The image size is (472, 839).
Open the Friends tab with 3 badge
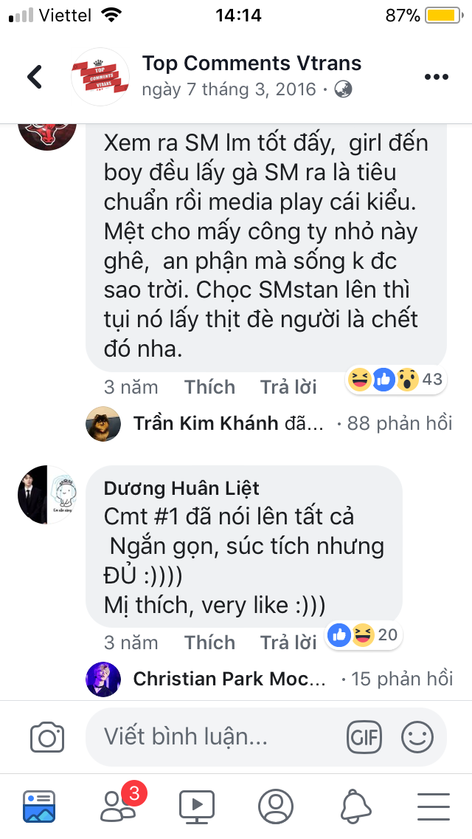118,805
